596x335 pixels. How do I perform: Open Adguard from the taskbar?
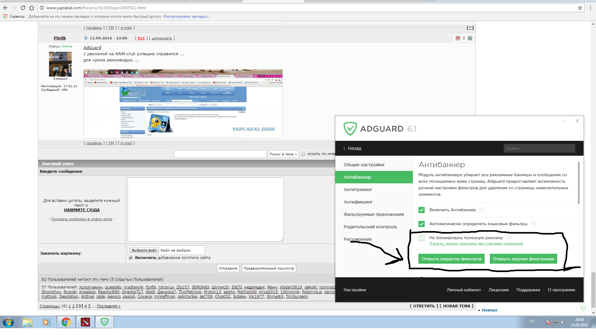pyautogui.click(x=105, y=322)
